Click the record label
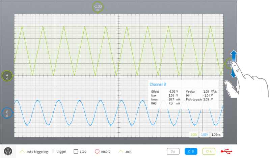 pyautogui.click(x=108, y=152)
